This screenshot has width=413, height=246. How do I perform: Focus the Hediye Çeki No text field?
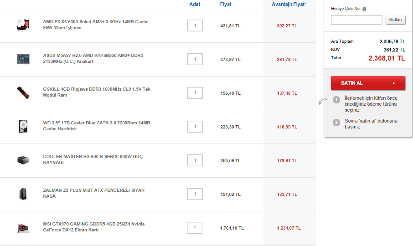356,20
